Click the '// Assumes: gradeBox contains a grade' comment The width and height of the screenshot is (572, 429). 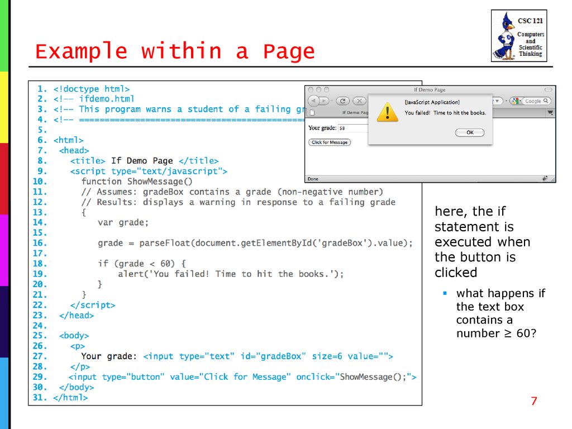[x=232, y=192]
